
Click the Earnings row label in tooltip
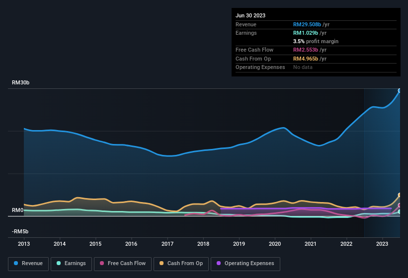point(246,33)
